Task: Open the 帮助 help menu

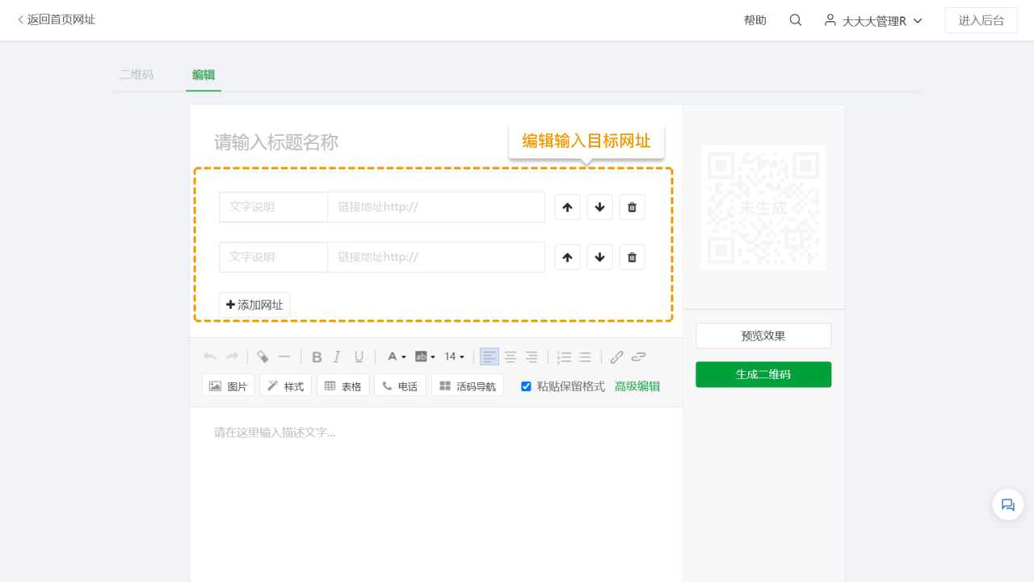Action: pos(755,20)
